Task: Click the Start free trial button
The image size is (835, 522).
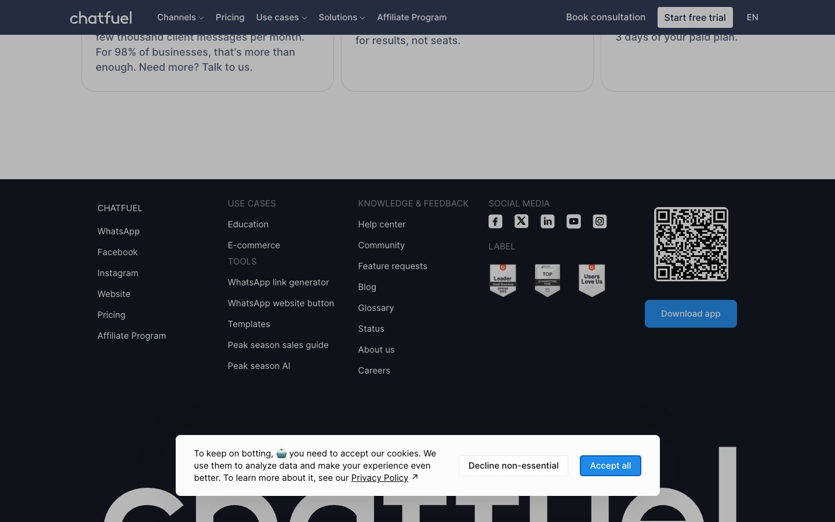Action: coord(695,17)
